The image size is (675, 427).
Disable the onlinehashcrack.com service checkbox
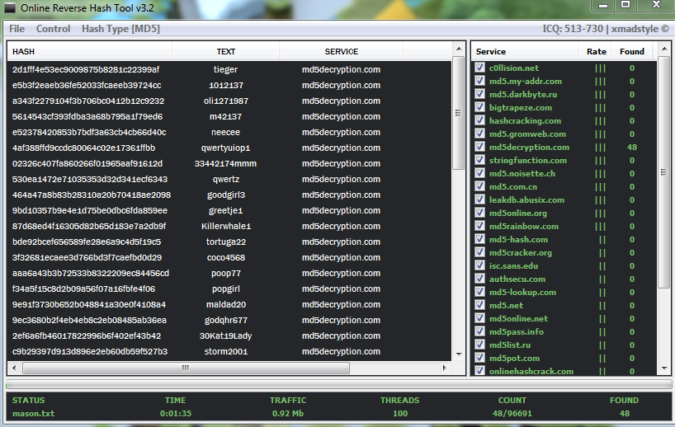point(479,372)
